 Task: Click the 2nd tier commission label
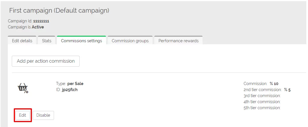pyautogui.click(x=262, y=90)
